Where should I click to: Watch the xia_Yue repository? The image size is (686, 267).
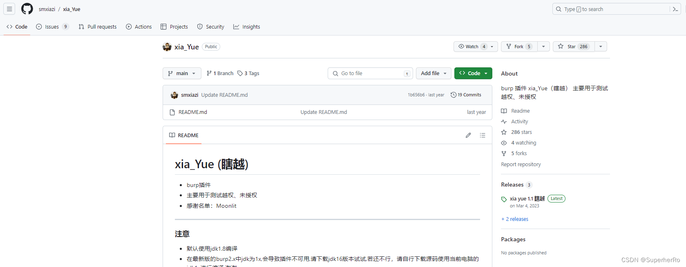click(472, 47)
